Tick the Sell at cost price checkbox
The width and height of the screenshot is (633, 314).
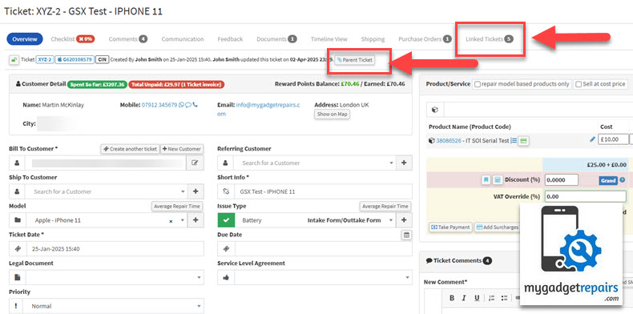click(579, 84)
